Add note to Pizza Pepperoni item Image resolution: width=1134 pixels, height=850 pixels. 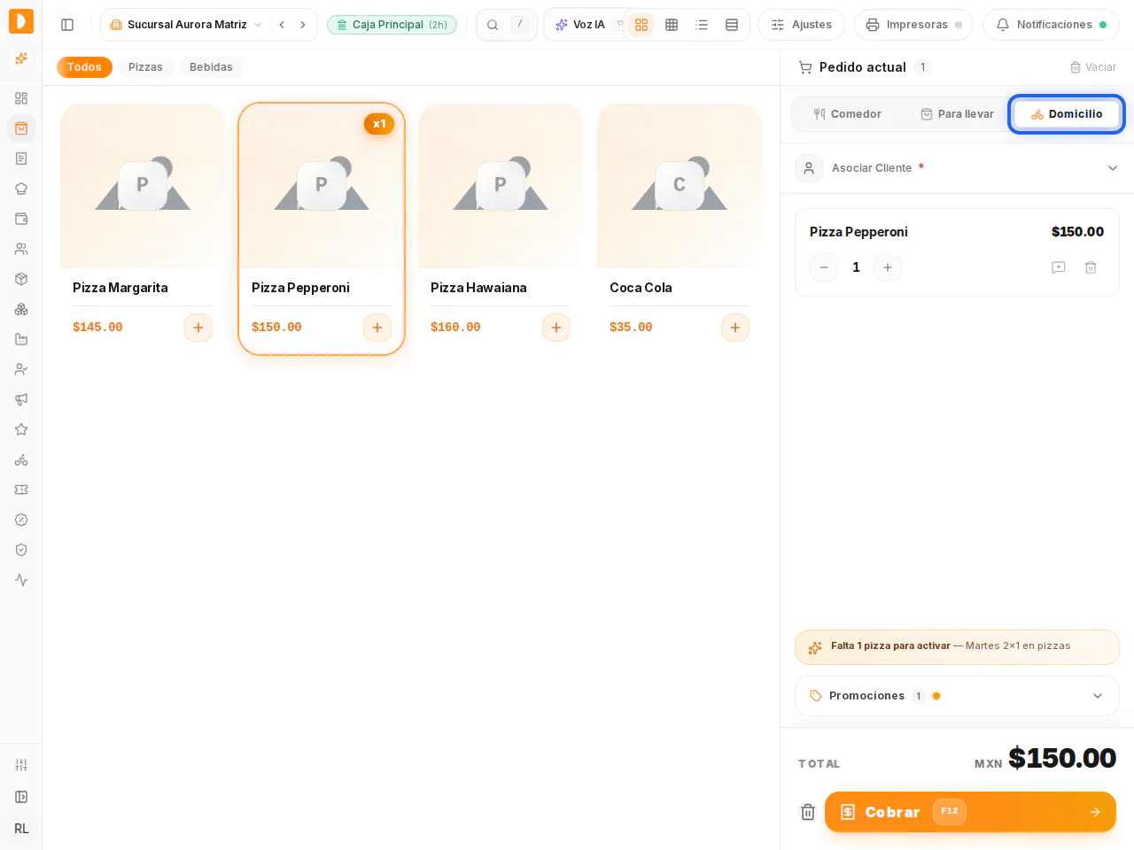point(1059,267)
